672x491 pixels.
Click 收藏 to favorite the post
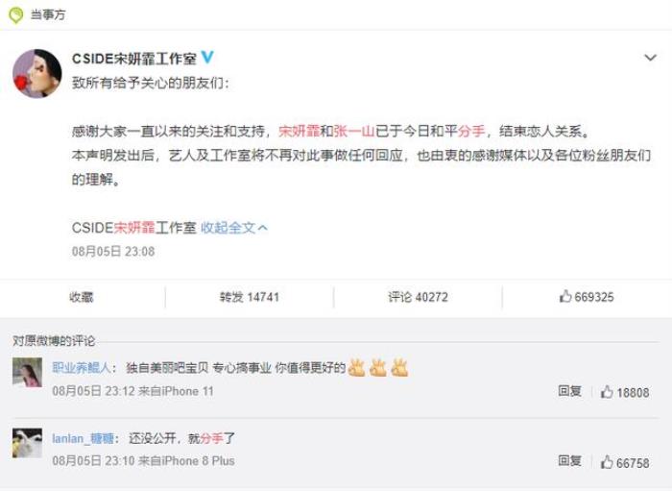(82, 298)
